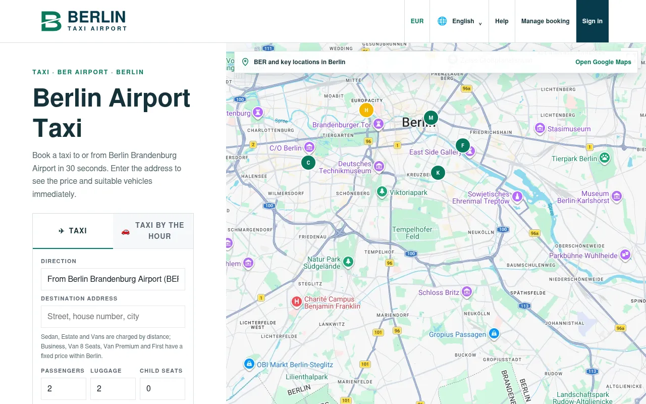Click the "BER and key locations in Berlin" label
The width and height of the screenshot is (646, 404).
point(300,62)
